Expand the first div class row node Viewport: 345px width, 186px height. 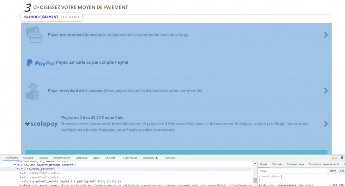20,173
